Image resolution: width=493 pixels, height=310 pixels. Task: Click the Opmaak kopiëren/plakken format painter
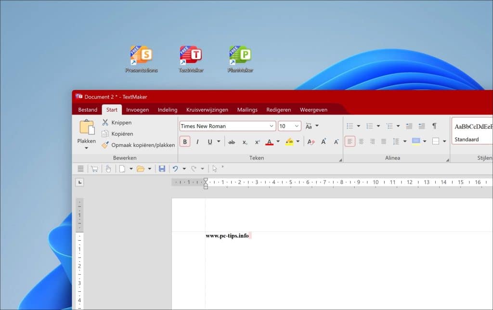138,145
